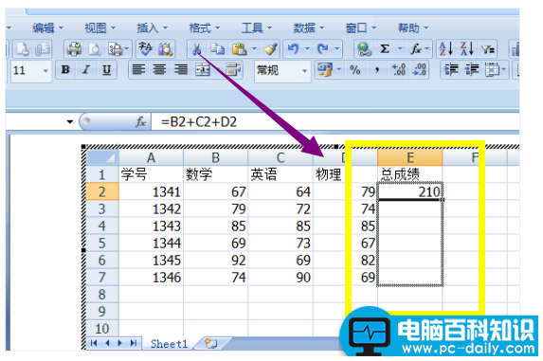This screenshot has width=543, height=361.
Task: Expand the Name Box dropdown arrow
Action: coord(70,122)
